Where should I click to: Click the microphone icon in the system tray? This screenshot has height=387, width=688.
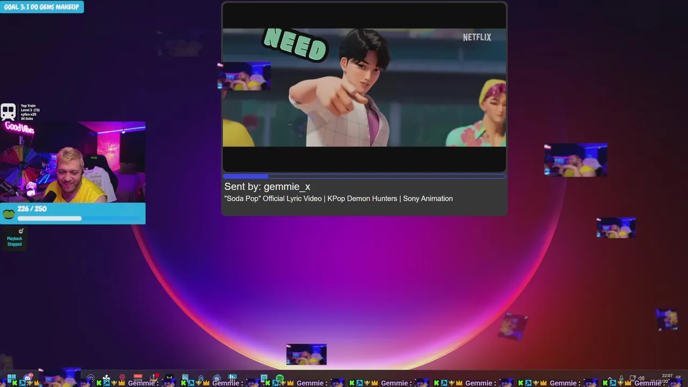(x=621, y=378)
